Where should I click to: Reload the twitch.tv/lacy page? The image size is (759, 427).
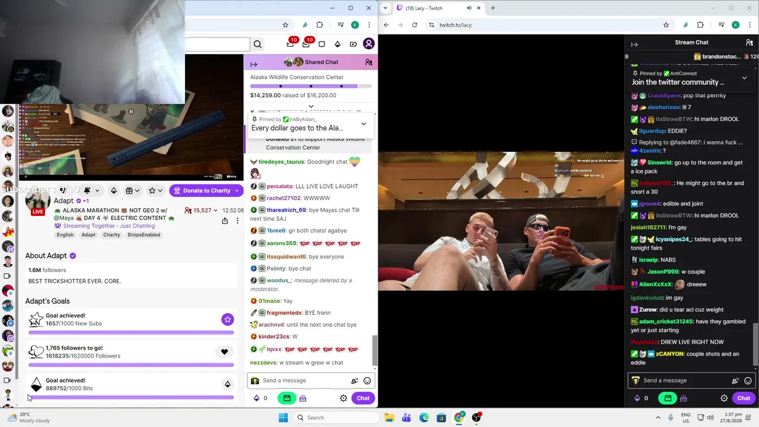414,25
